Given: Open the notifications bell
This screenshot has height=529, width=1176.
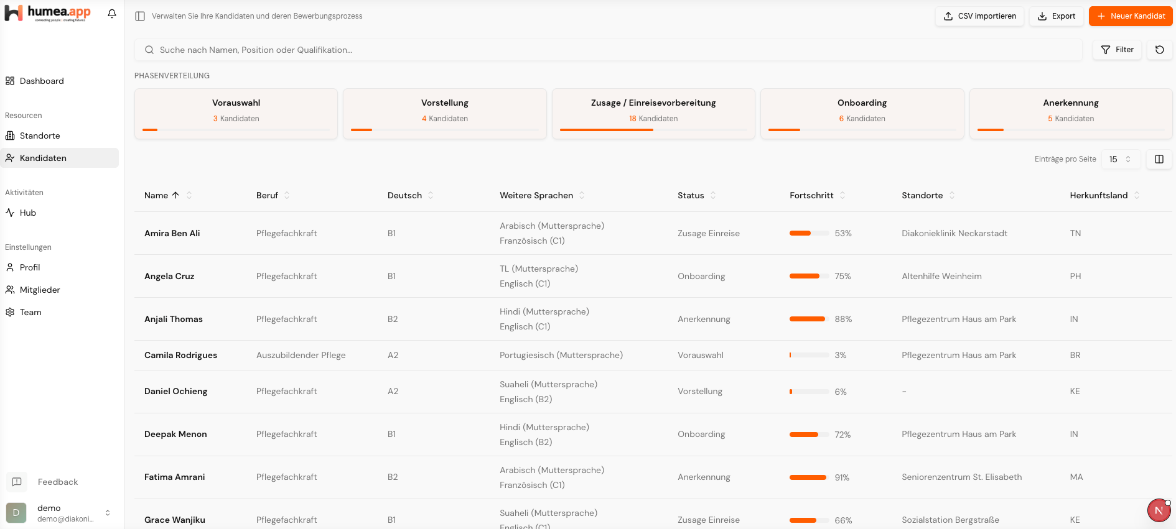Looking at the screenshot, I should point(112,14).
